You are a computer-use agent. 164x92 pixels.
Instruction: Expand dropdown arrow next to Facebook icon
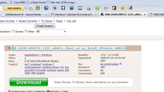pos(50,8)
